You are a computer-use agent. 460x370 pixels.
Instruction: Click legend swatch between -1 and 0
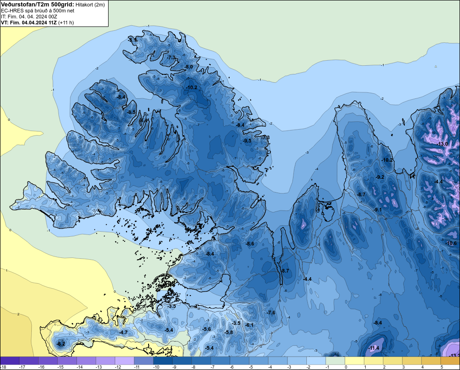tap(335, 361)
